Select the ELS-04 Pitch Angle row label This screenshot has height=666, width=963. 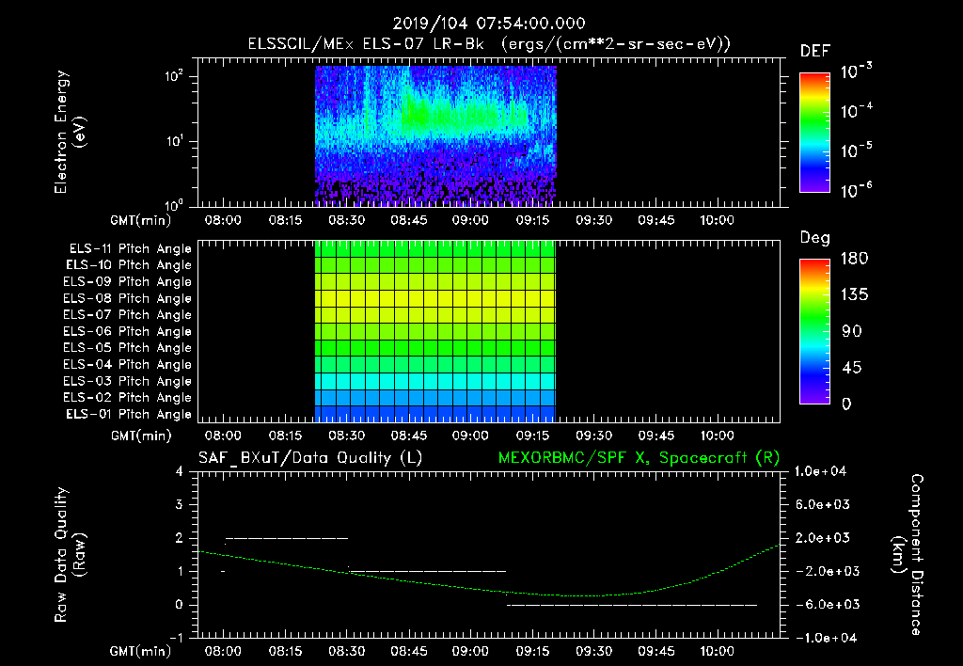point(127,364)
